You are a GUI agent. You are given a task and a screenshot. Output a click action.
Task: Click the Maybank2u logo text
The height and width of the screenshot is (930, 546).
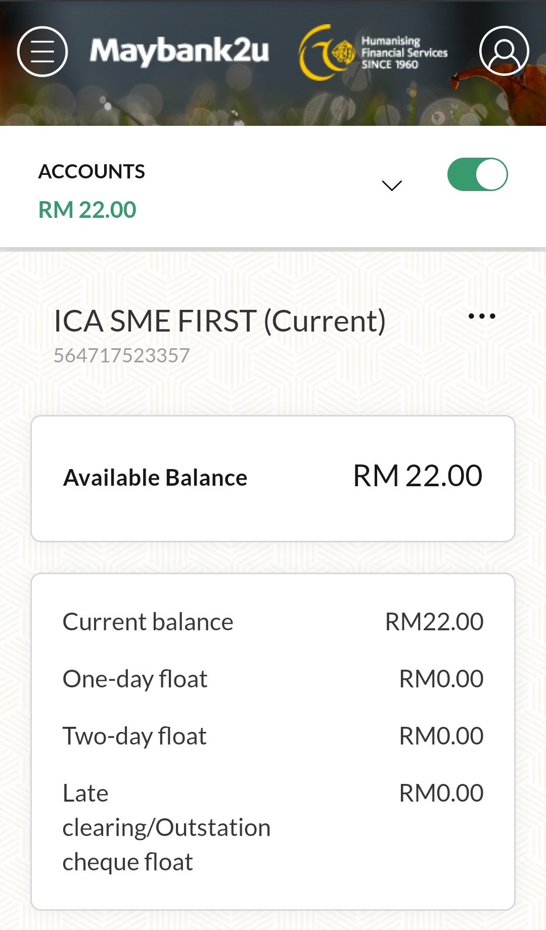coord(179,52)
